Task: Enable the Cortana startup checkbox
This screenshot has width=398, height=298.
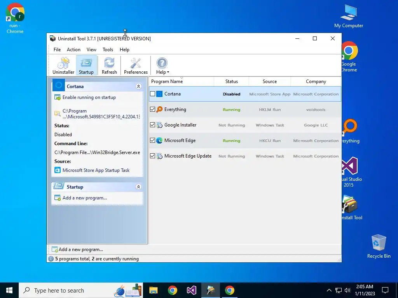Action: tap(152, 94)
